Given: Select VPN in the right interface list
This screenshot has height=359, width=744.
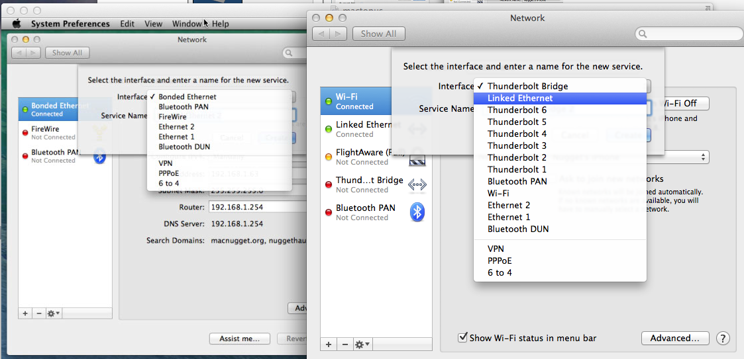Looking at the screenshot, I should coord(560,249).
